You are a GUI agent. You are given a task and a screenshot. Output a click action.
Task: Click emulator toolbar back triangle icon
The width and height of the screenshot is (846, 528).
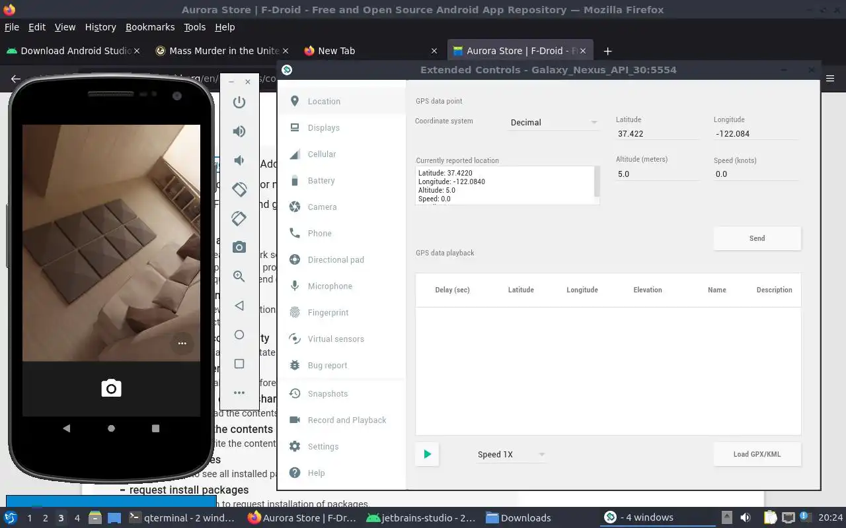tap(239, 306)
